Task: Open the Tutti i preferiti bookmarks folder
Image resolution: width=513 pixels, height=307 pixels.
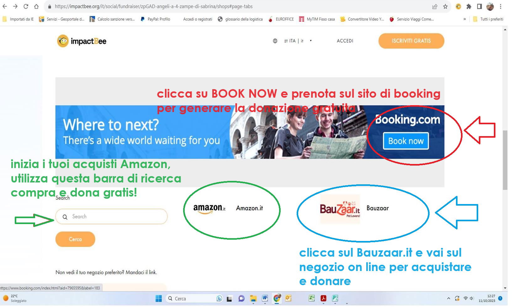Action: (x=488, y=19)
